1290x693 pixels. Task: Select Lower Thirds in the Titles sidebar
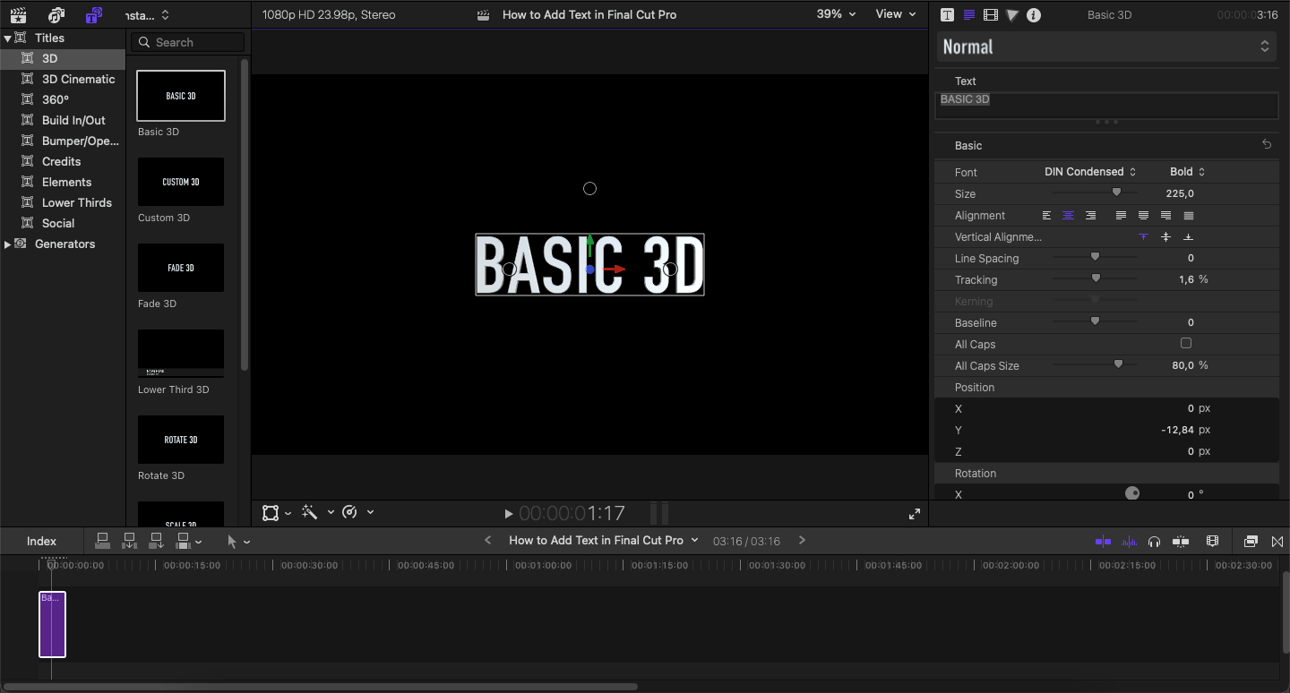pyautogui.click(x=76, y=202)
